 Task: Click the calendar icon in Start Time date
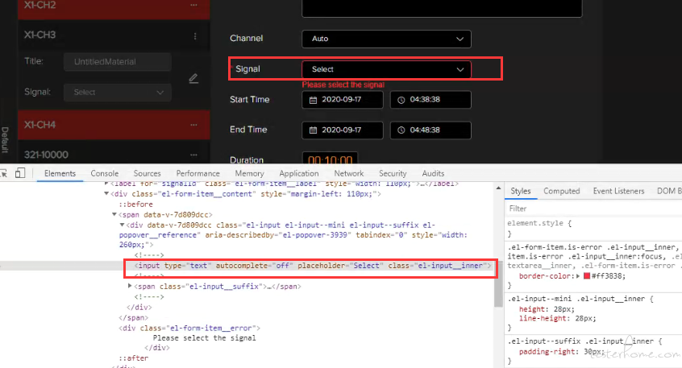point(312,100)
